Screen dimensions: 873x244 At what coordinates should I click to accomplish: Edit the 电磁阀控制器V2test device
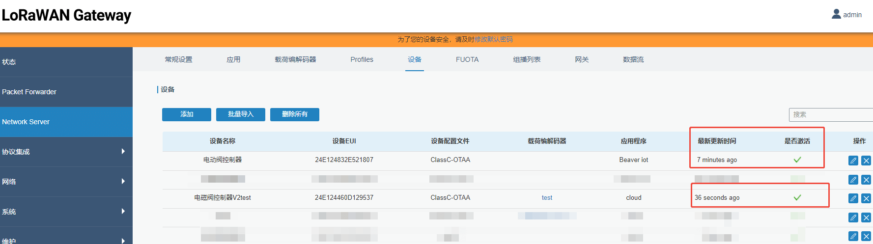tap(853, 198)
